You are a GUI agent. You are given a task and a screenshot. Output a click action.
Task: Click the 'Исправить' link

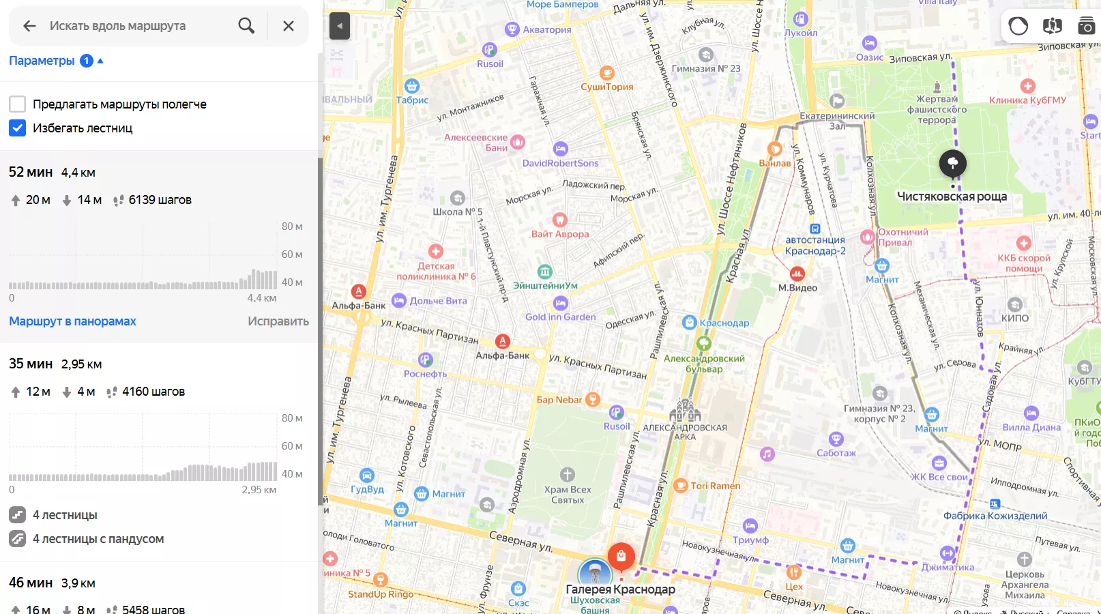click(278, 321)
